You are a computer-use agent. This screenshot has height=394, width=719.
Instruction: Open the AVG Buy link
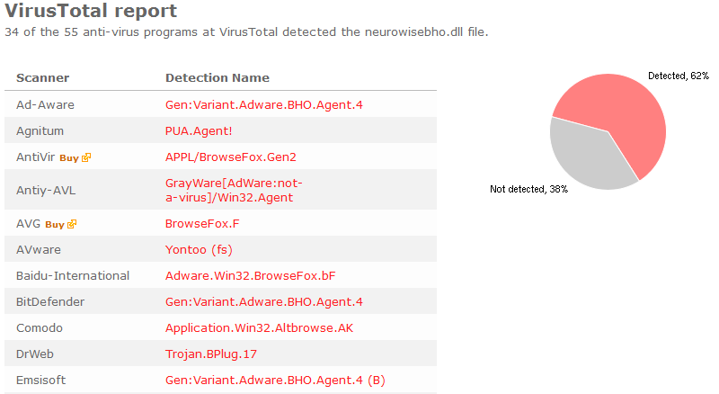pyautogui.click(x=55, y=225)
